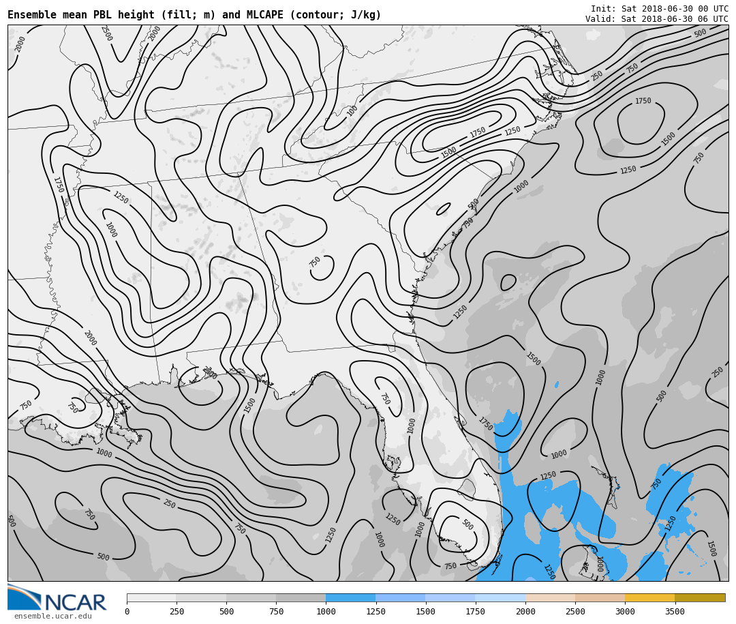Pick the 0–250 lightest gray colorbar swatch
The width and height of the screenshot is (736, 624).
(151, 597)
